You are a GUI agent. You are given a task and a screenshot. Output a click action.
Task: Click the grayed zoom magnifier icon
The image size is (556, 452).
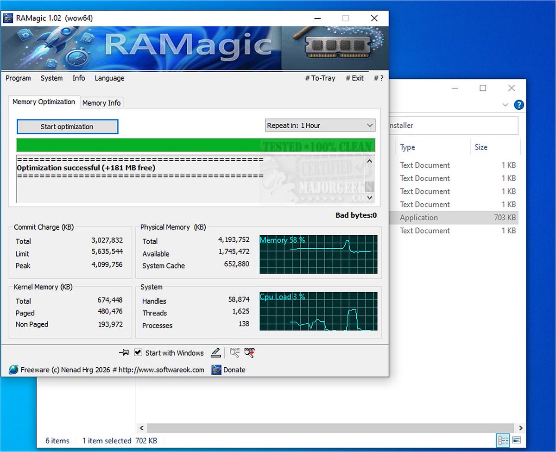pos(235,353)
